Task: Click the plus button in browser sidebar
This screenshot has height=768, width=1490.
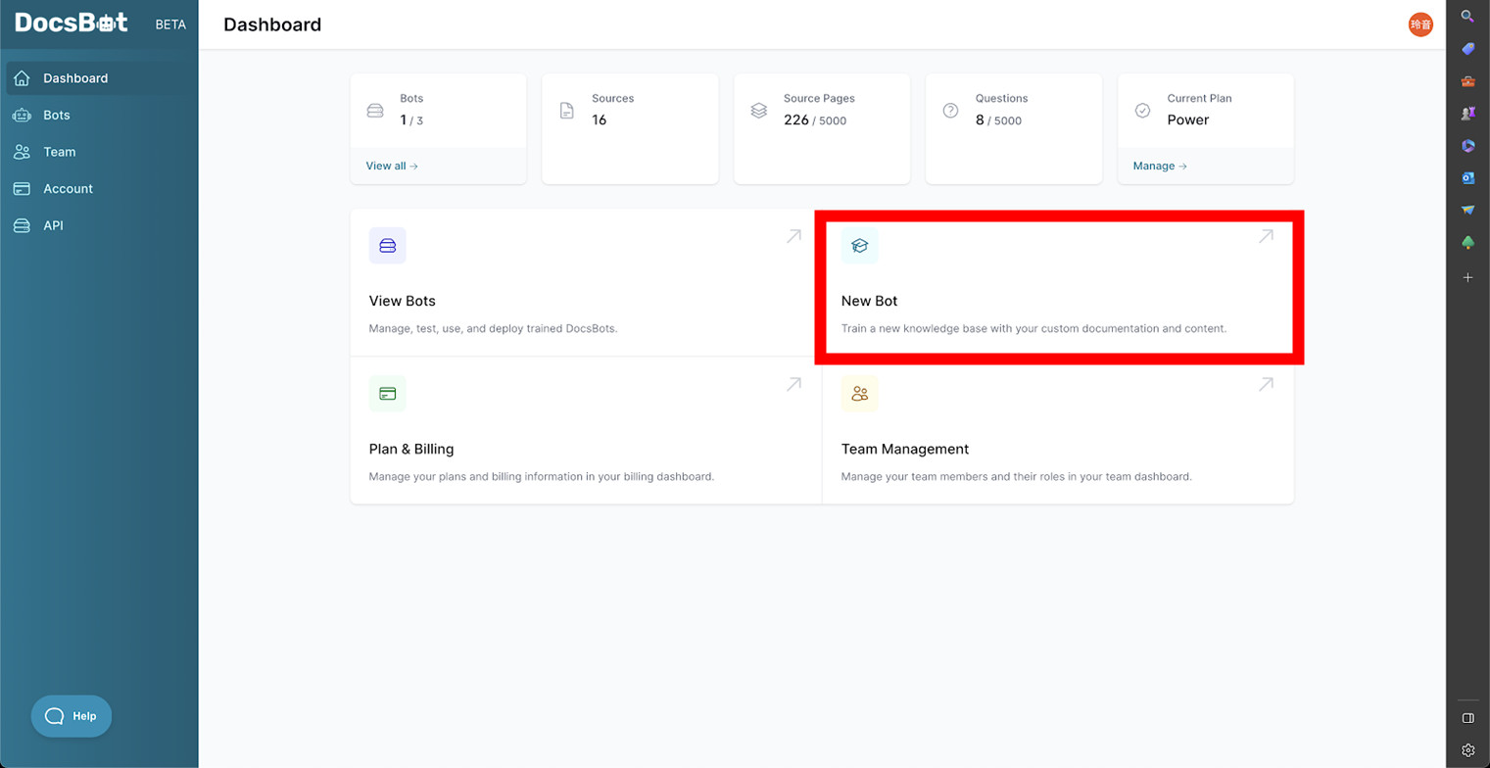Action: pyautogui.click(x=1467, y=277)
